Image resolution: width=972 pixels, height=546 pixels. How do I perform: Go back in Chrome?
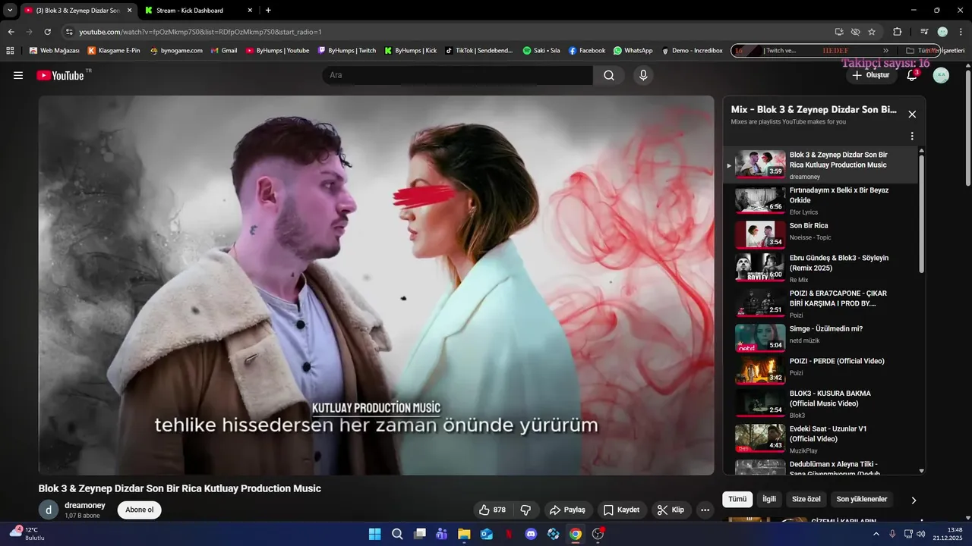pos(11,32)
